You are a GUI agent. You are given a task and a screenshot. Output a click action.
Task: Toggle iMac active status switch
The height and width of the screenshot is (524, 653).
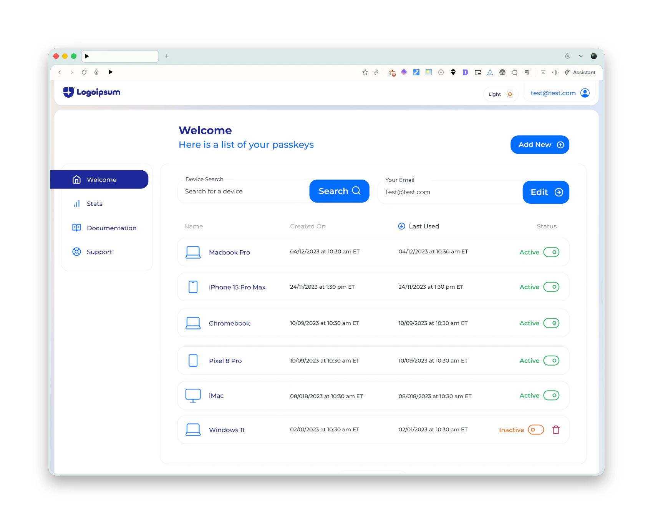(x=551, y=395)
